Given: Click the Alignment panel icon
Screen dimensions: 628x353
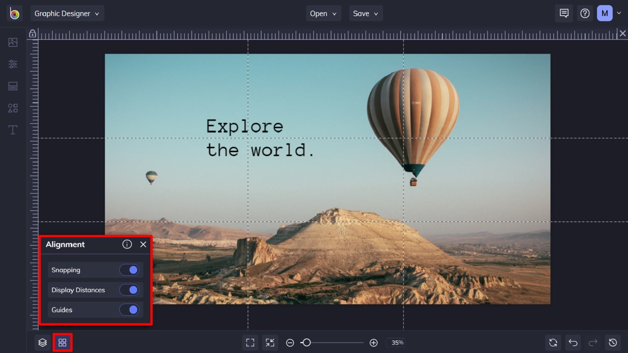Looking at the screenshot, I should coord(62,342).
